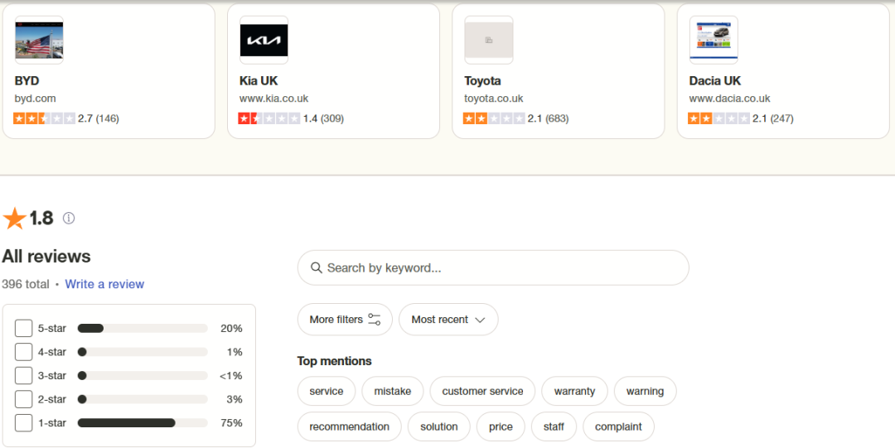Click the 3-star <1% progress bar
The height and width of the screenshot is (448, 895).
coord(143,375)
